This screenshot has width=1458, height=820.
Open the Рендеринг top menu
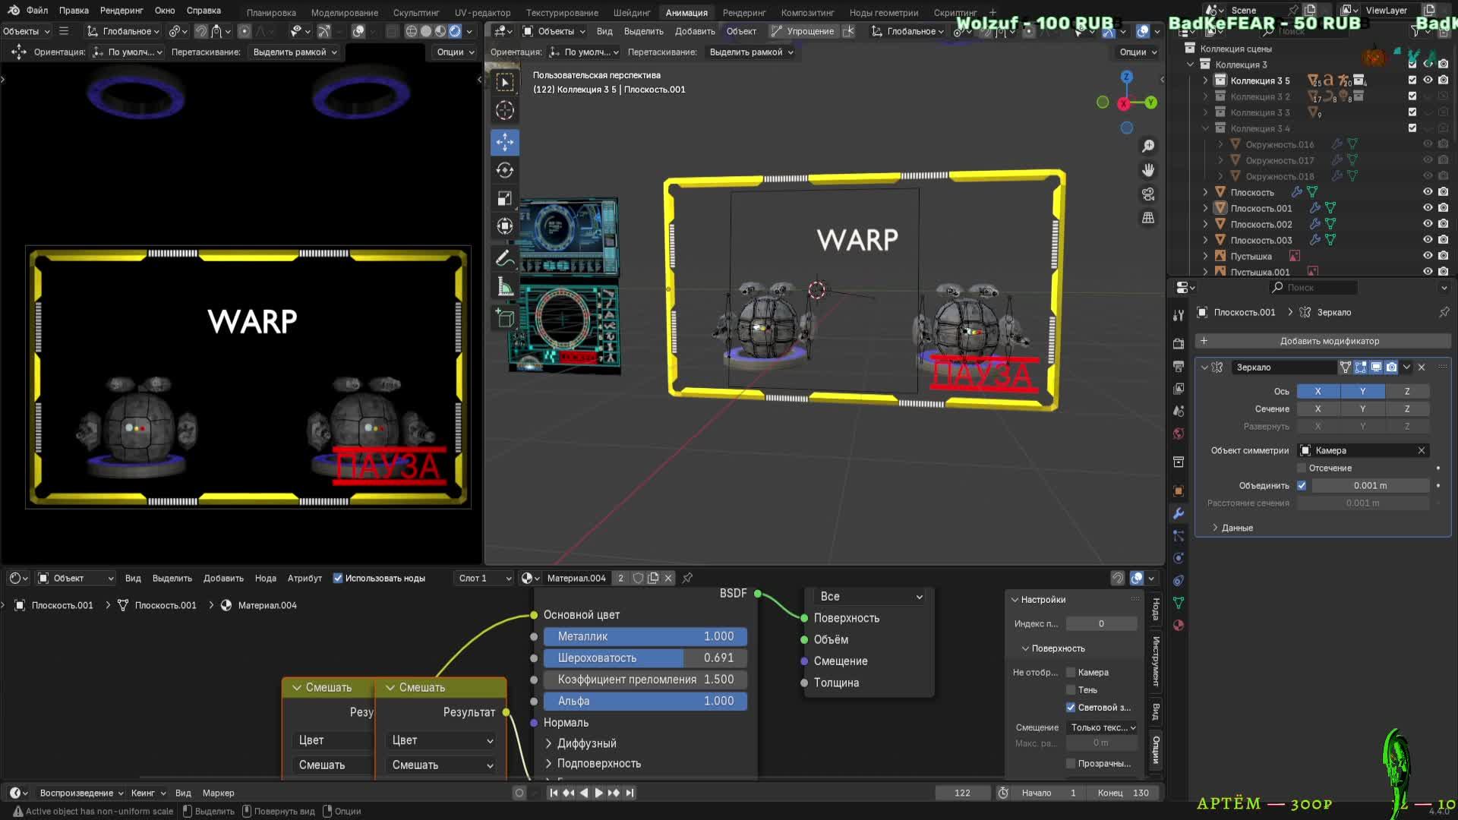click(x=121, y=11)
